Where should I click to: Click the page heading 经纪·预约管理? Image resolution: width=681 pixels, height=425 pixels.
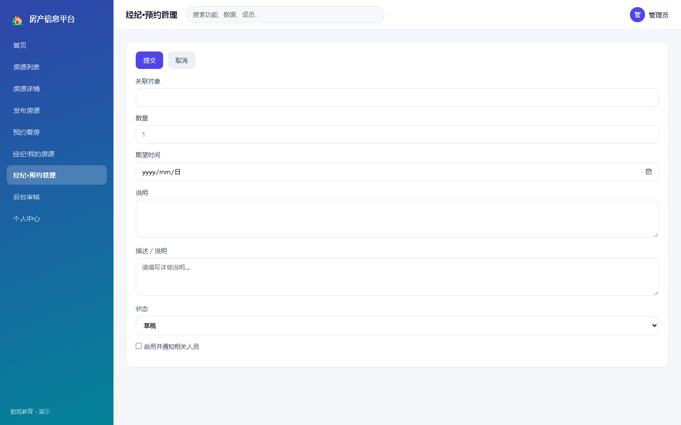151,15
